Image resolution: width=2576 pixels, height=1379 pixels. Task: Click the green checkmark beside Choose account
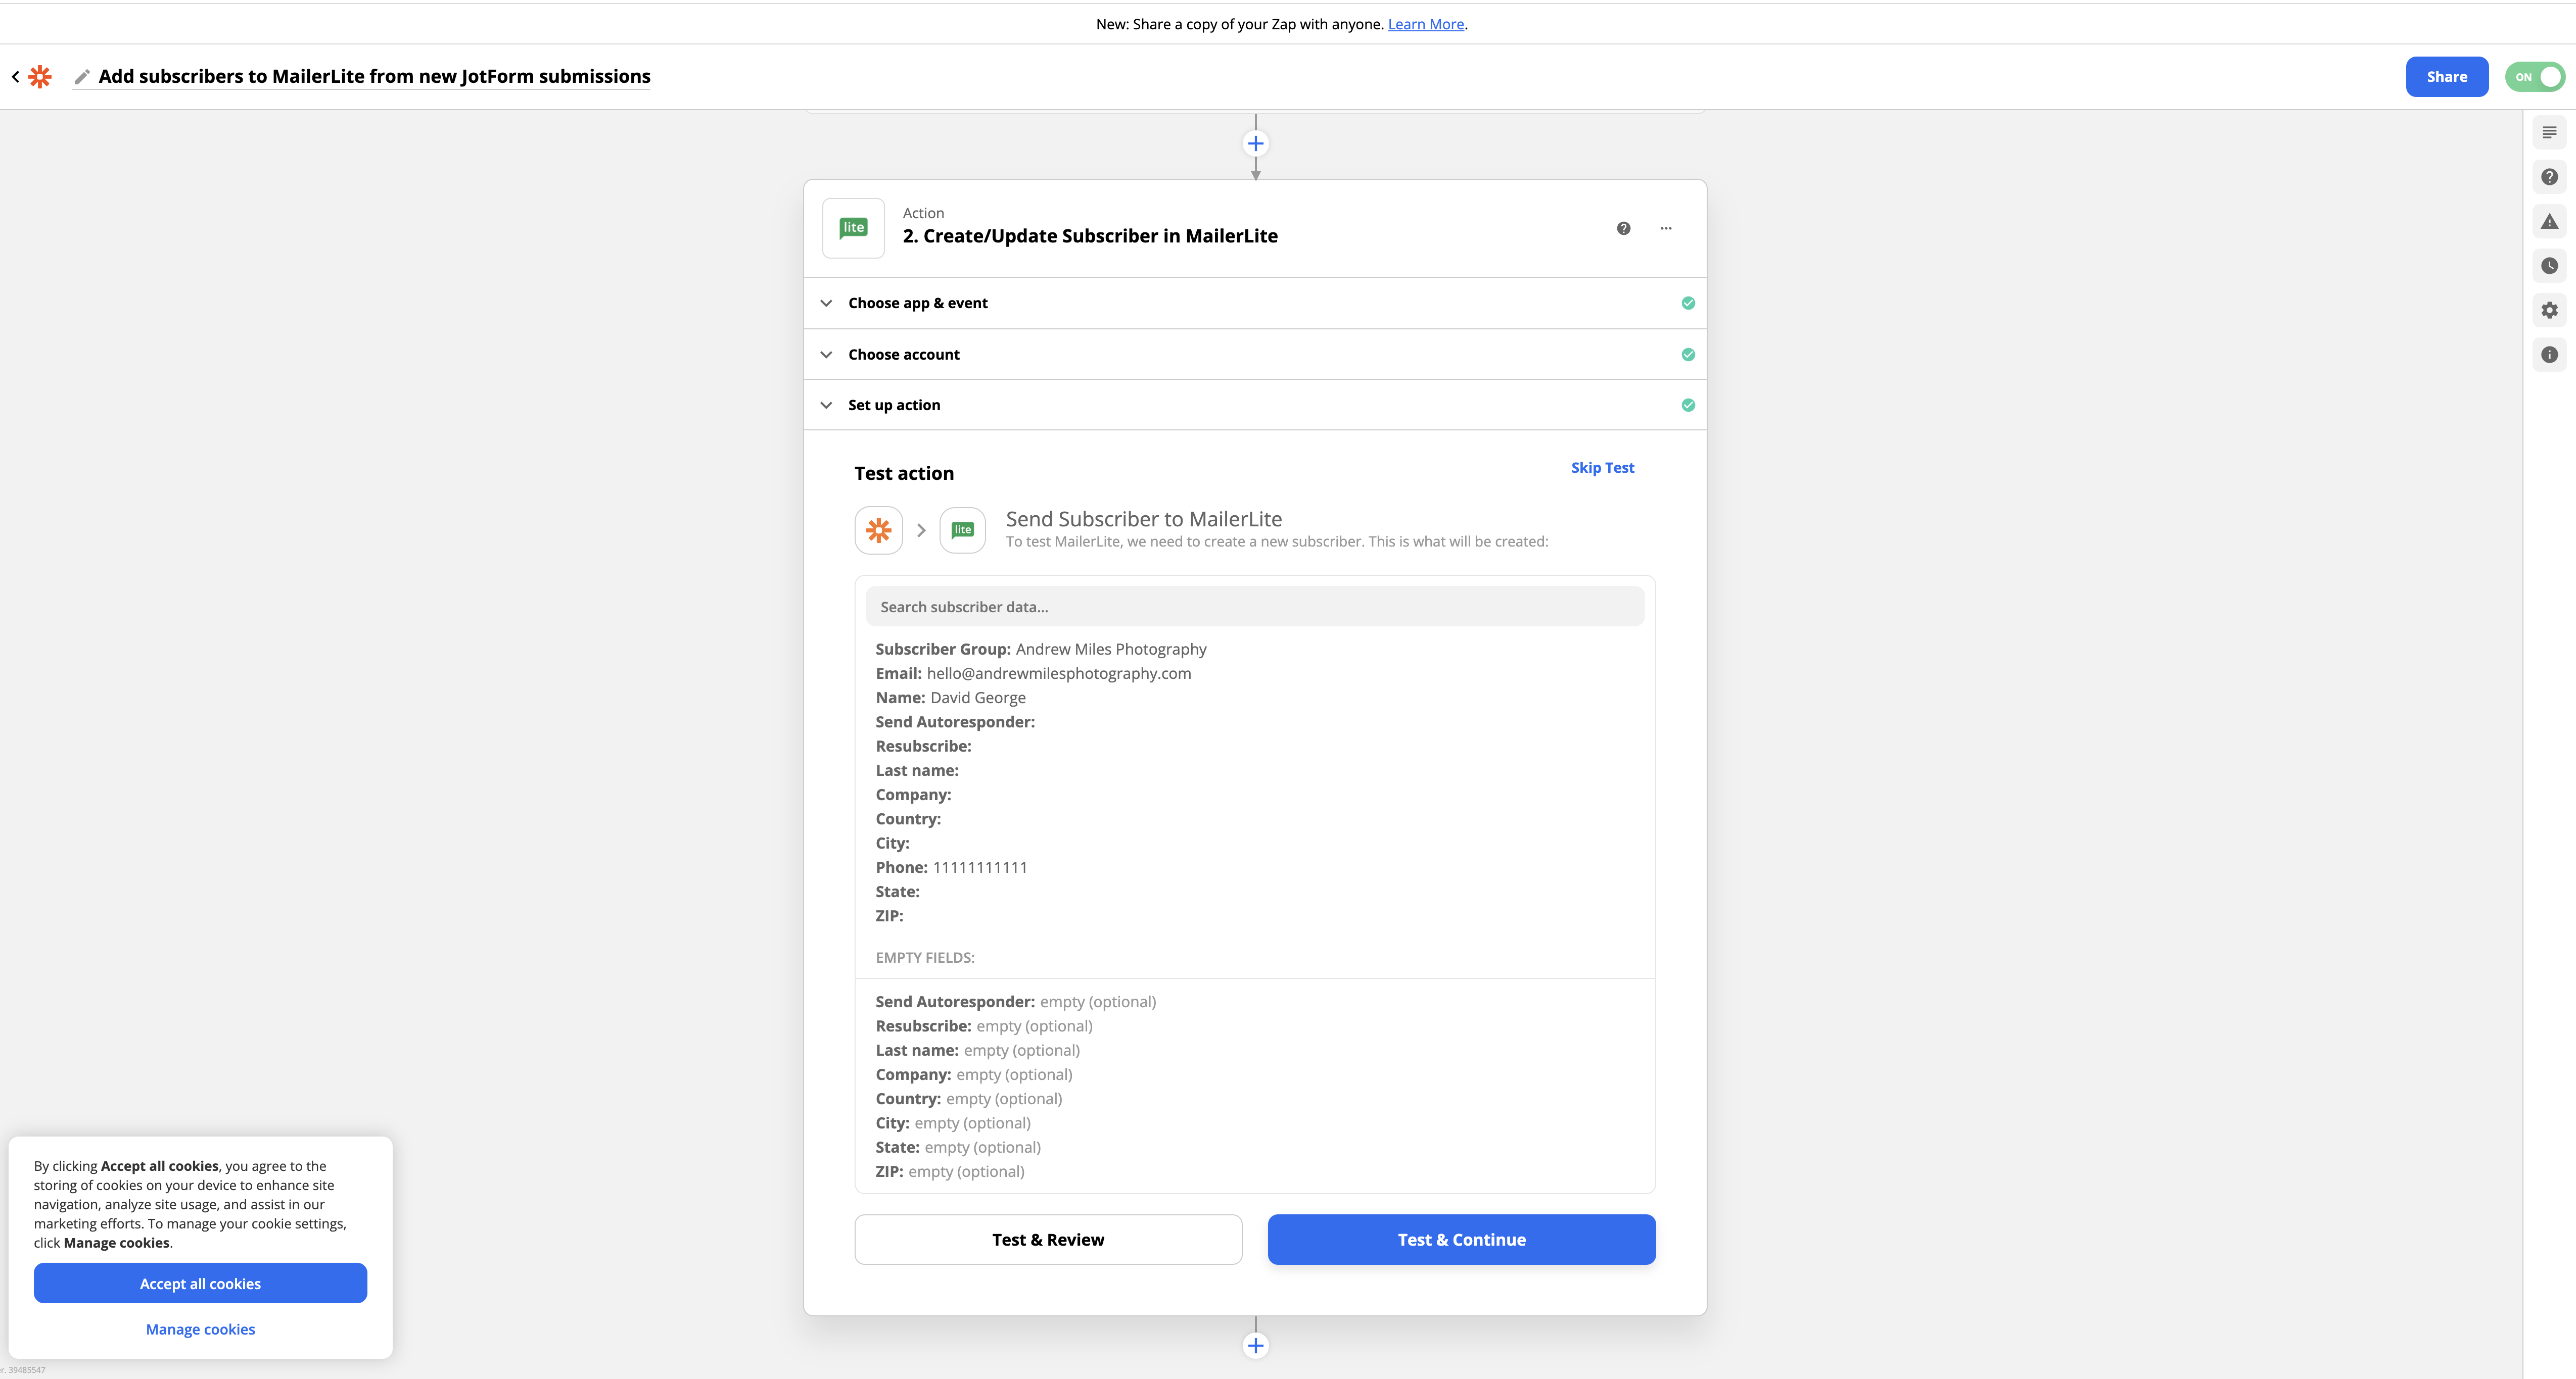coord(1688,354)
